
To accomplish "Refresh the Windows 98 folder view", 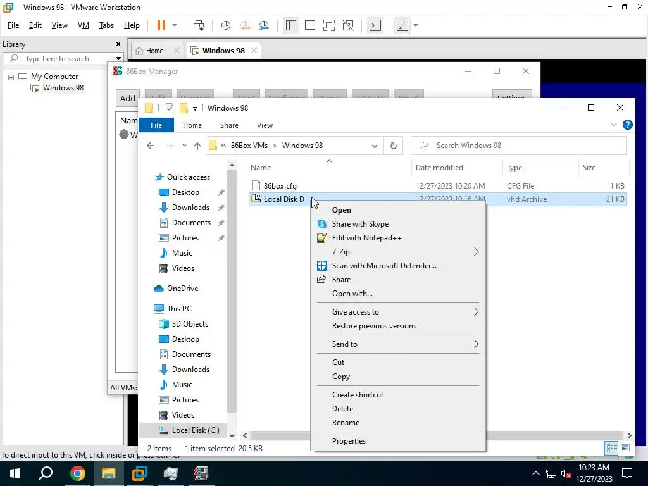I will [x=394, y=146].
